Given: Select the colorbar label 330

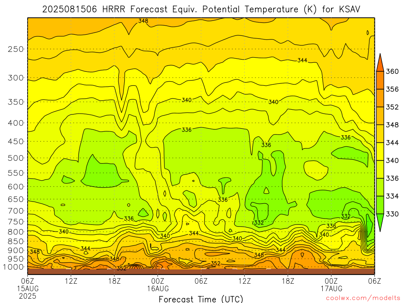Looking at the screenshot, I should coord(392,214).
